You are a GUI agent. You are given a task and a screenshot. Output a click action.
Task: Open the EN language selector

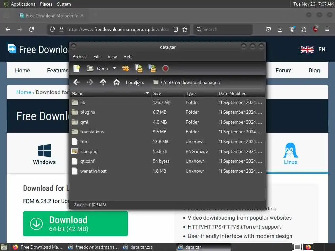click(313, 50)
